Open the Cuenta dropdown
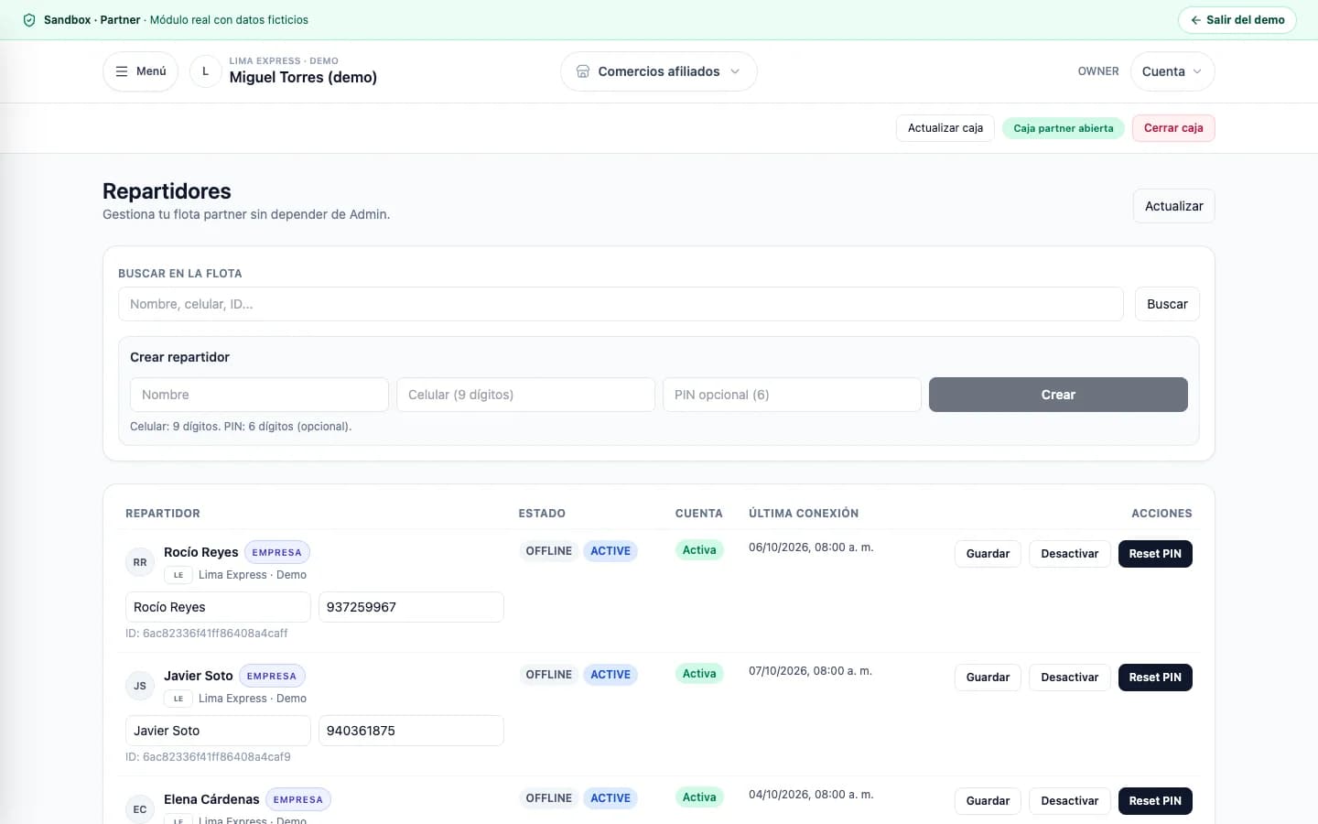This screenshot has width=1318, height=824. pos(1172,71)
